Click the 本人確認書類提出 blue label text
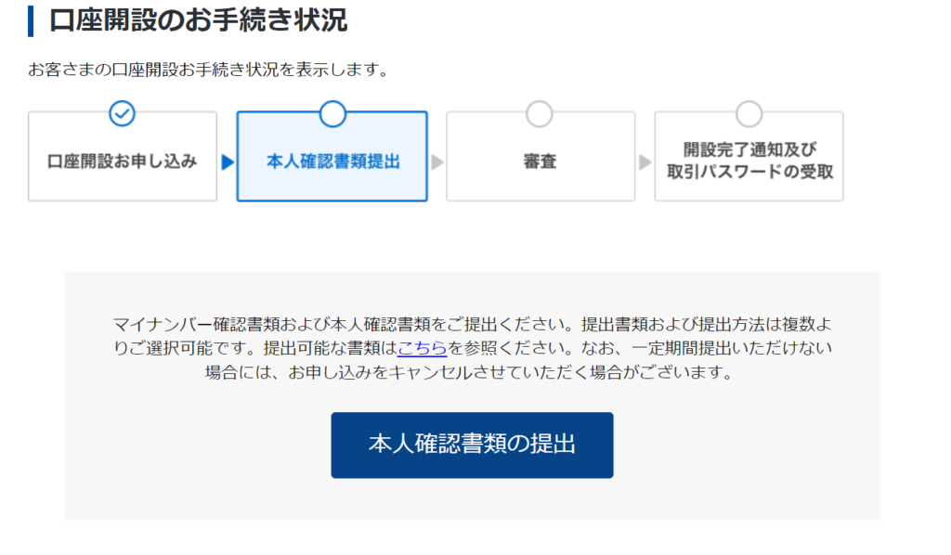 (x=333, y=161)
